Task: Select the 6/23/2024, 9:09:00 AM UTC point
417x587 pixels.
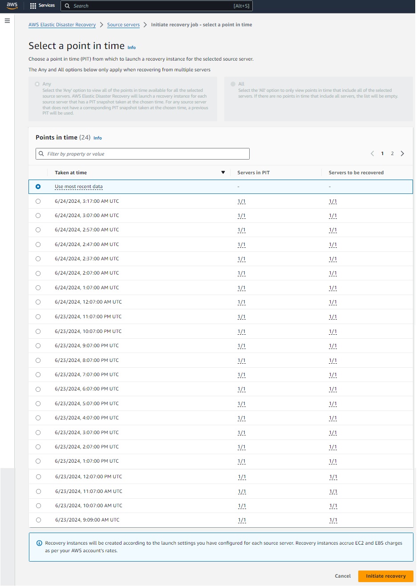Action: coord(38,520)
